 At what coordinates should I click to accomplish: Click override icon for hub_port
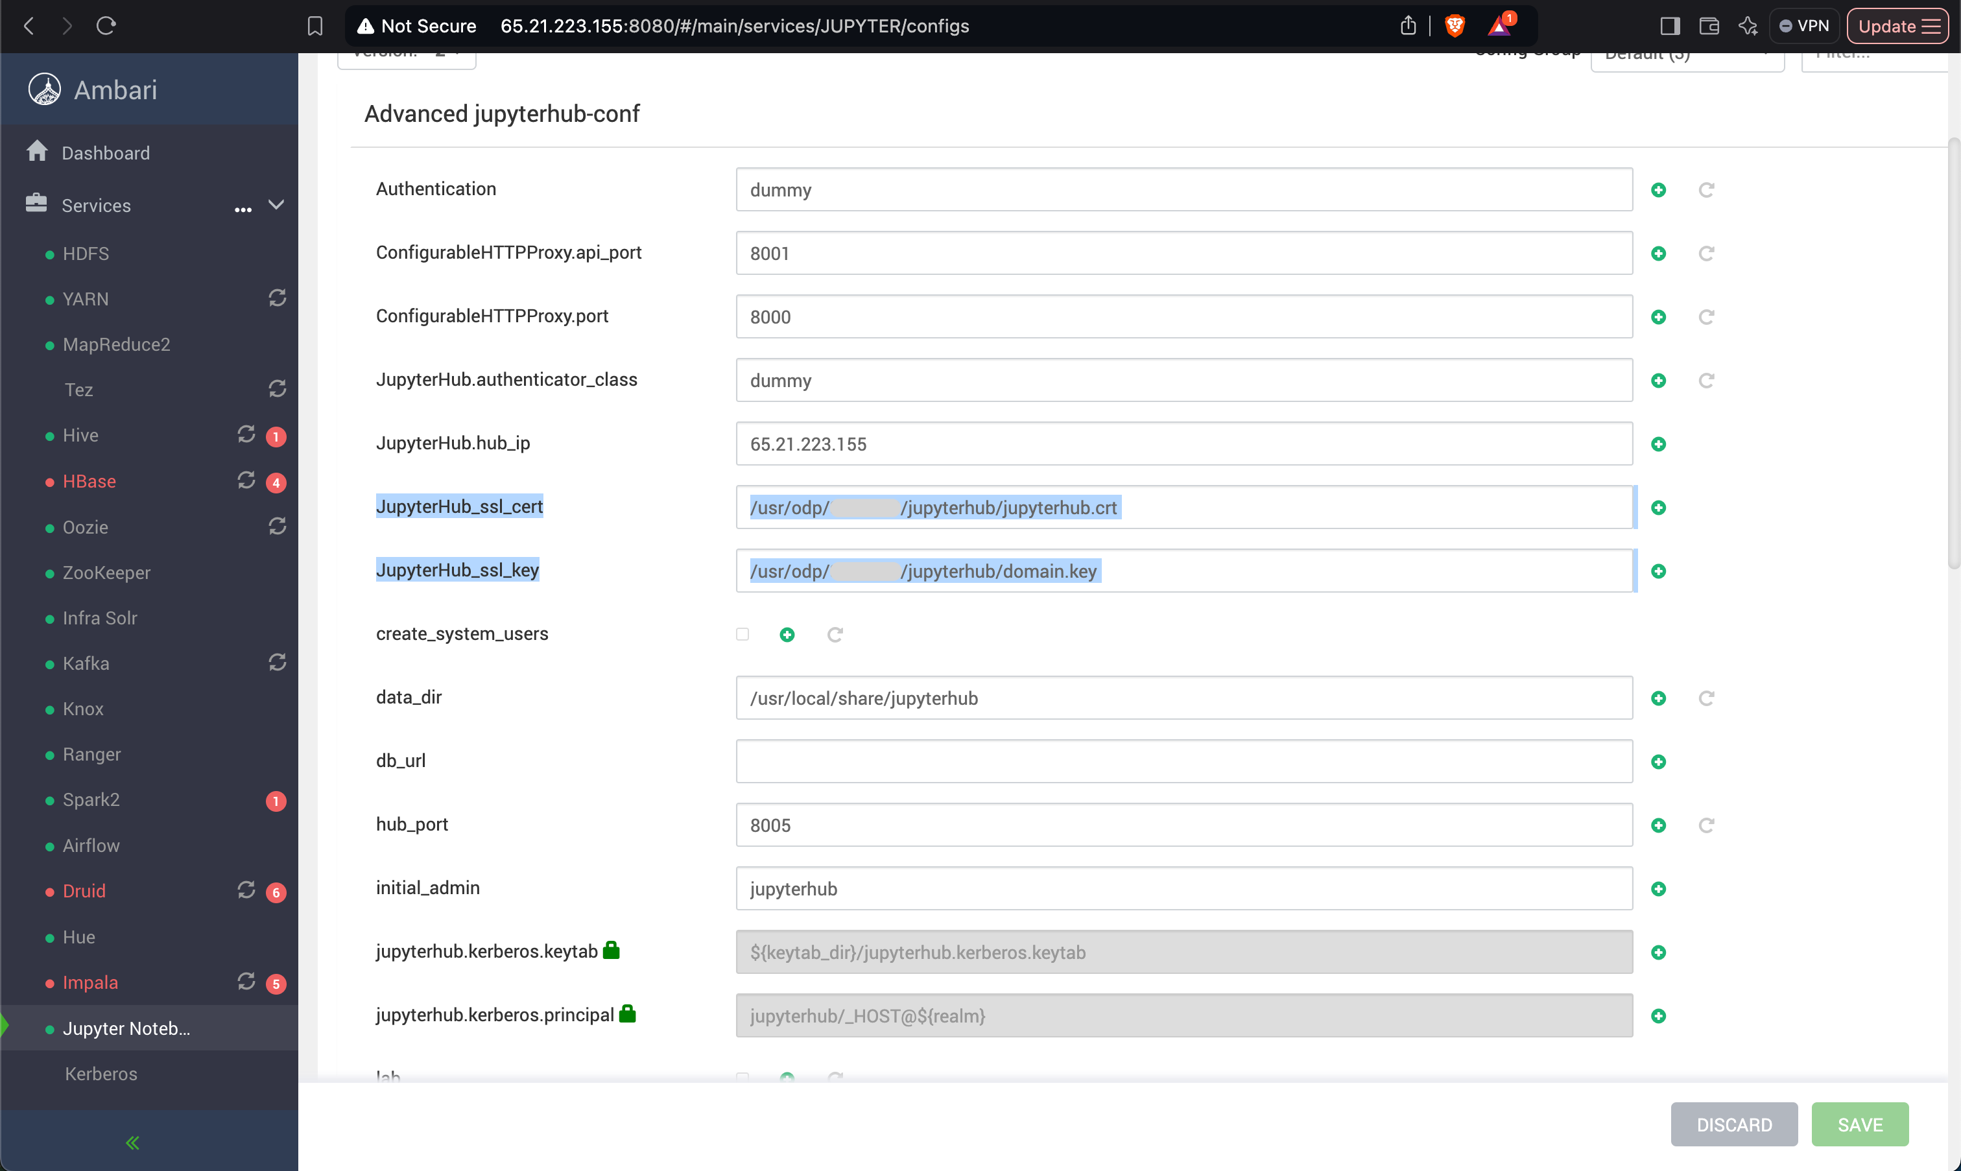coord(1659,825)
